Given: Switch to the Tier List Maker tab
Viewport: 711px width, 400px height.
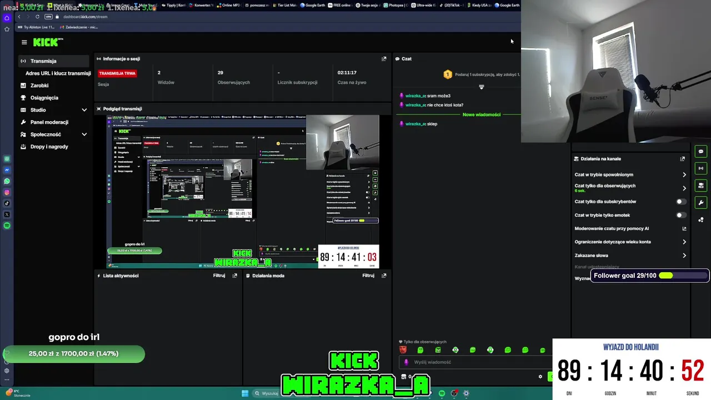Looking at the screenshot, I should coord(285,5).
